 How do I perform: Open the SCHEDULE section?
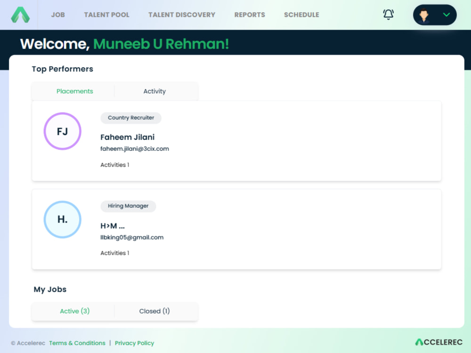301,15
